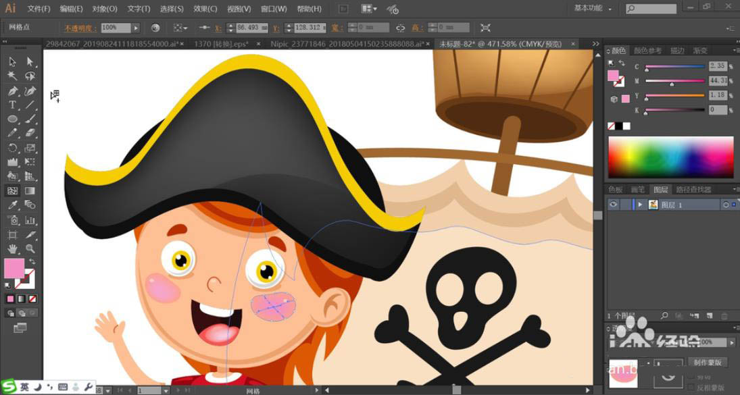Set fill mode to None
The width and height of the screenshot is (740, 395).
[32, 299]
